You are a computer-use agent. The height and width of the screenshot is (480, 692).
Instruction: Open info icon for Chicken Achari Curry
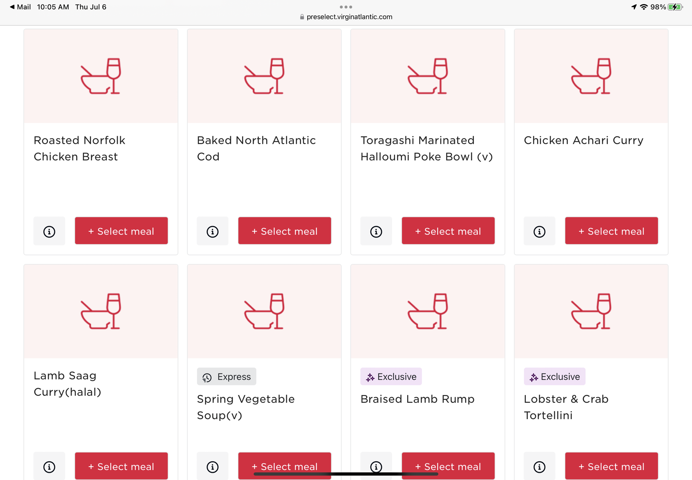(x=539, y=231)
